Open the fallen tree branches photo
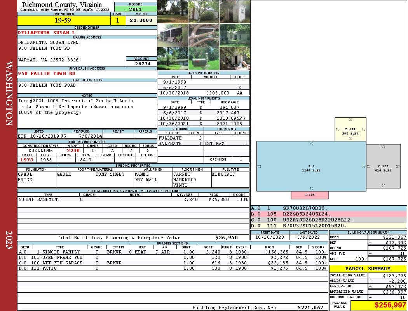This screenshot has height=311, width=408. (204, 35)
